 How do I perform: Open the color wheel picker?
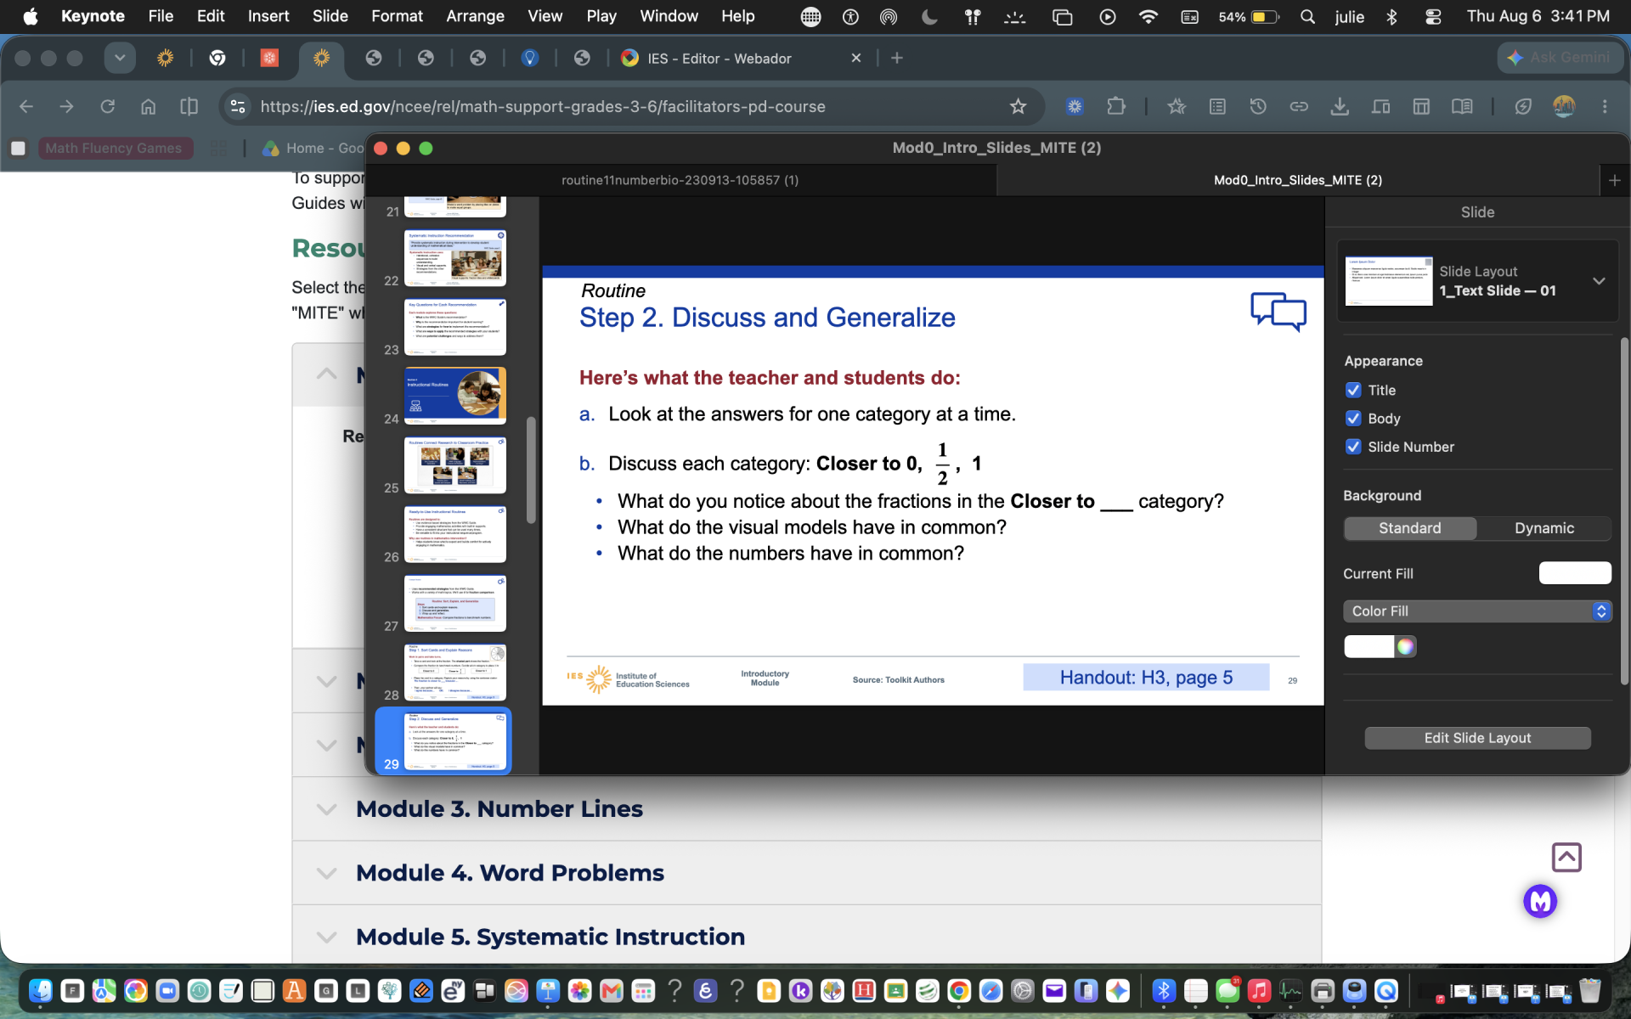(x=1406, y=646)
